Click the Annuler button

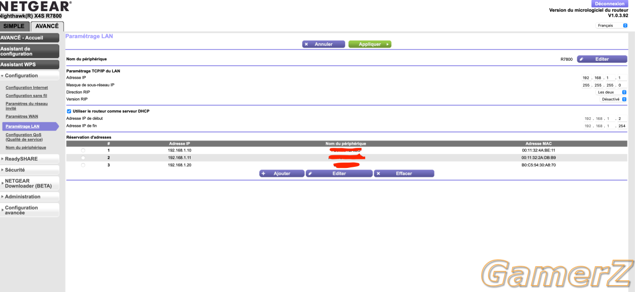coord(324,44)
